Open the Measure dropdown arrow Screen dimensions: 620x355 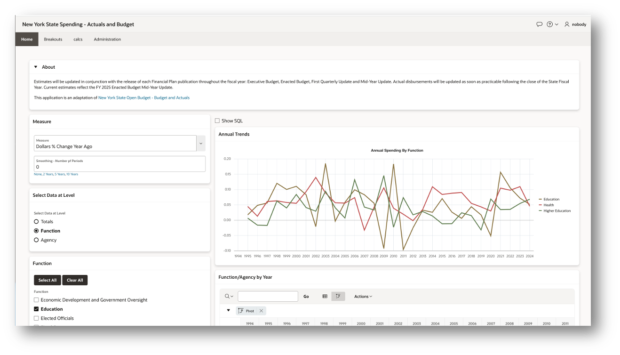[x=201, y=143]
